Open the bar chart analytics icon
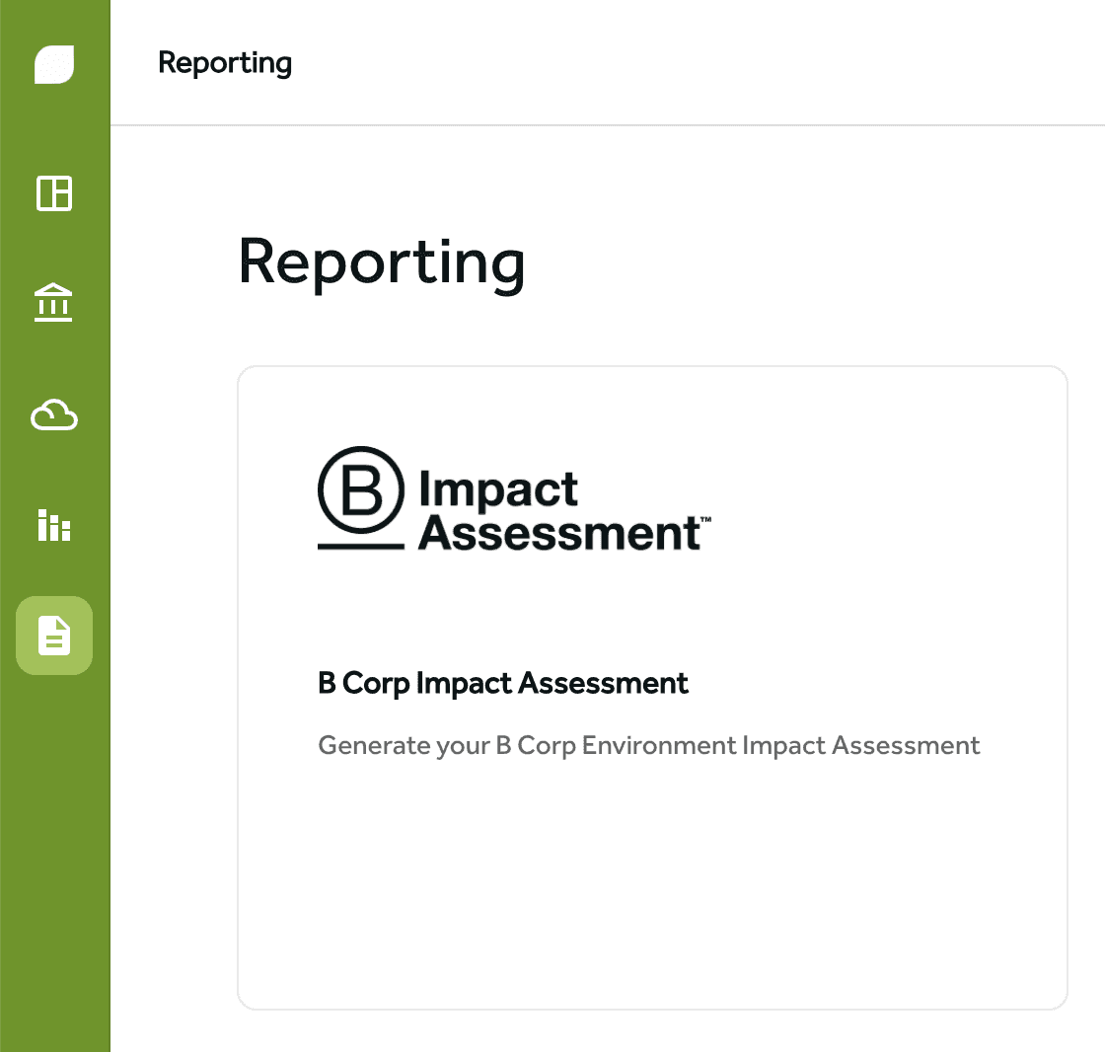1105x1052 pixels. [x=54, y=525]
